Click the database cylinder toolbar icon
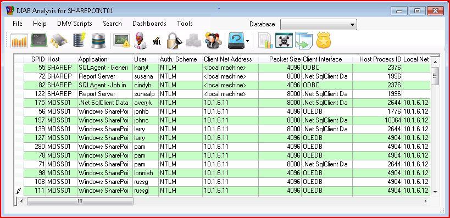Image resolution: width=450 pixels, height=218 pixels. [98, 41]
